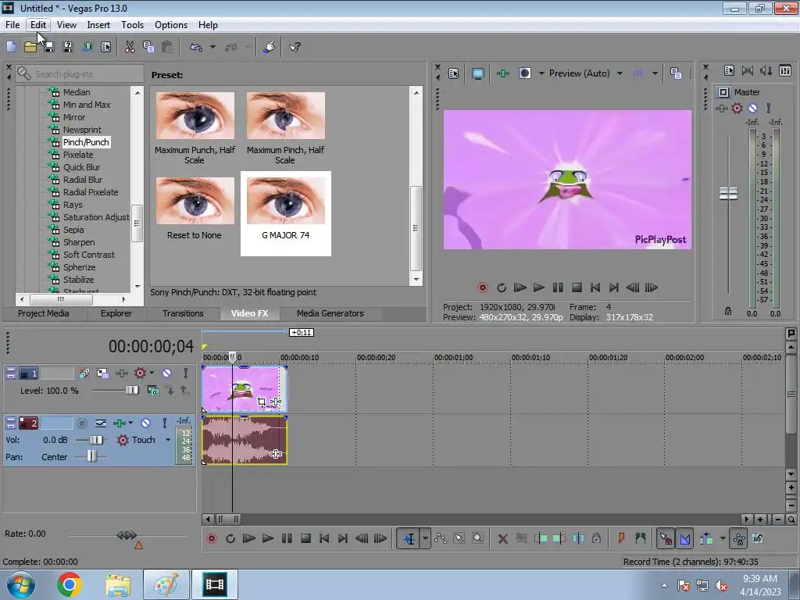Viewport: 800px width, 600px height.
Task: Open the Touch automation mode dropdown
Action: [x=168, y=440]
